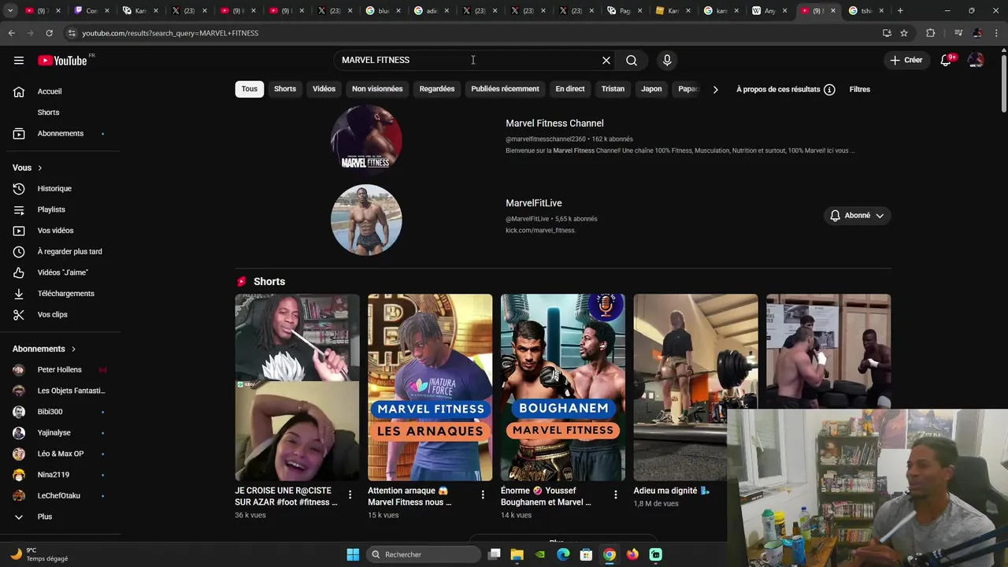Viewport: 1008px width, 567px height.
Task: Open Marvel Fitness Channel title link
Action: pos(554,124)
